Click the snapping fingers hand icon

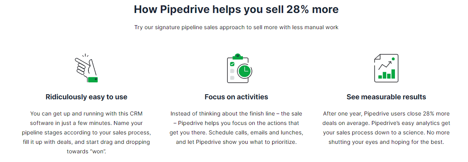86,68
